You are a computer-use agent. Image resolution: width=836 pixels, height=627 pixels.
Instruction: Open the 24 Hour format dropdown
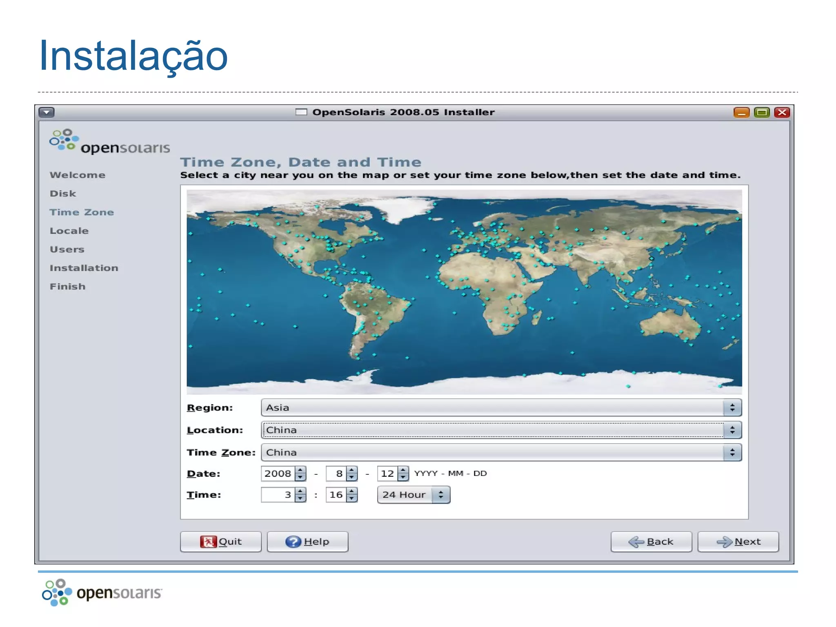(x=414, y=495)
